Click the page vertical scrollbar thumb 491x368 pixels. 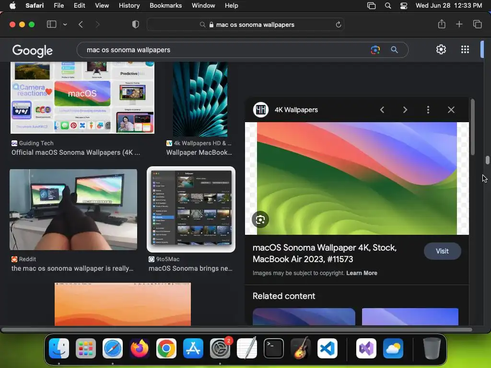(487, 160)
